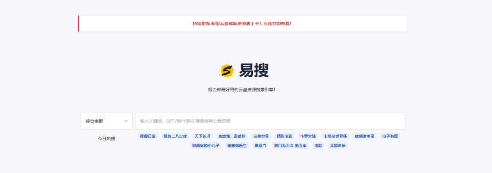Choose the 斗罗大陆 hot search tag
This screenshot has height=173, width=492.
(308, 136)
